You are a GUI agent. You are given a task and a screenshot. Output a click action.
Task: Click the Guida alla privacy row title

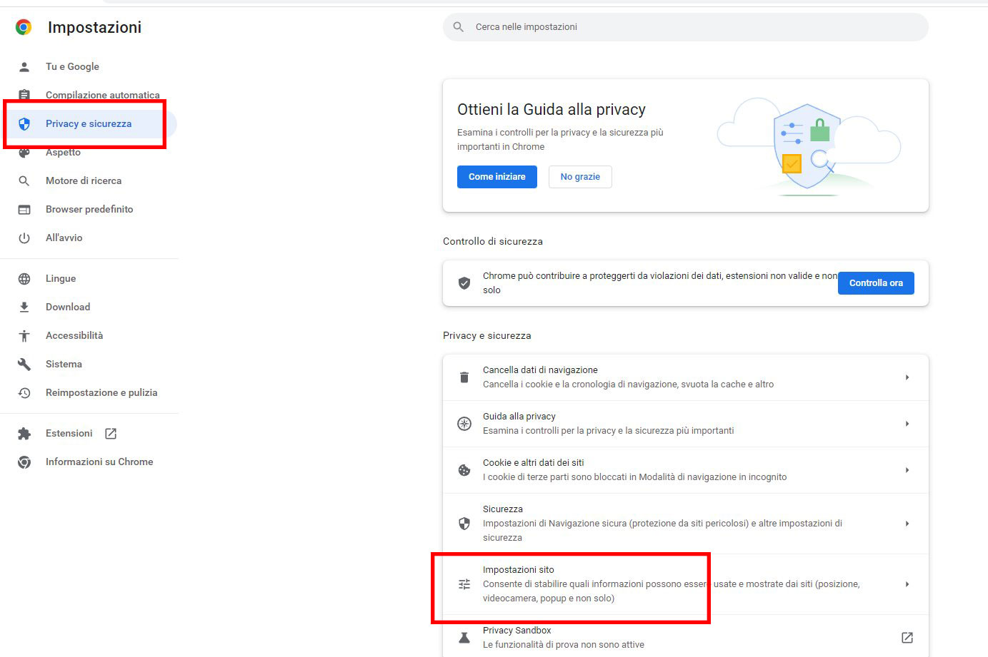pyautogui.click(x=519, y=417)
